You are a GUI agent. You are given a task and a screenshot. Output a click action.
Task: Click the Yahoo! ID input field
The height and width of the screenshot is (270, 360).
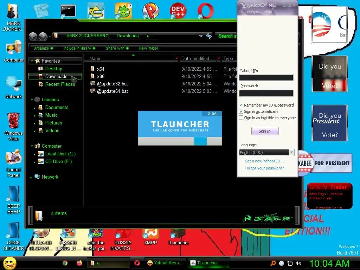[266, 78]
